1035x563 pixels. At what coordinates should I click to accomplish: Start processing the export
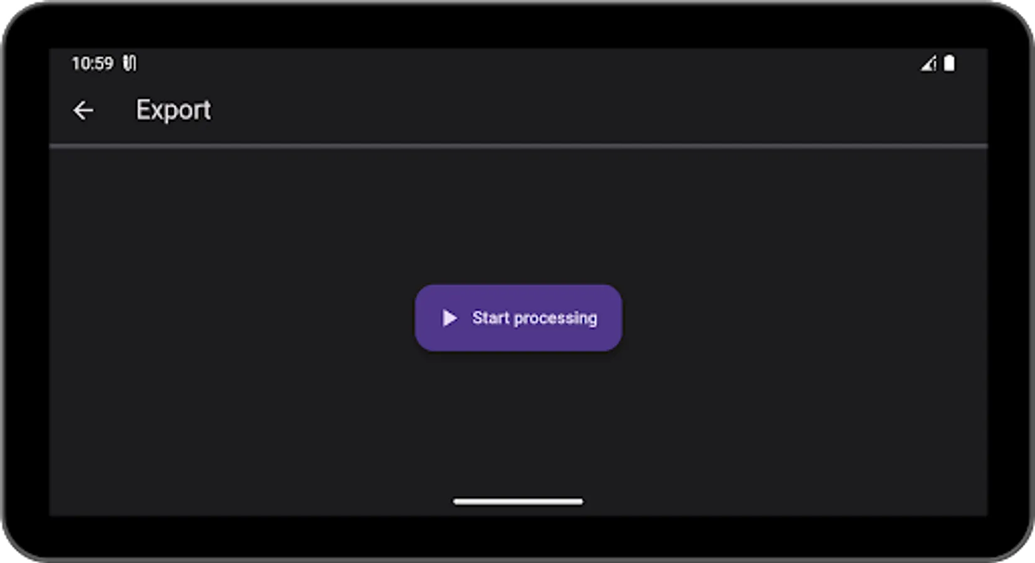tap(518, 318)
